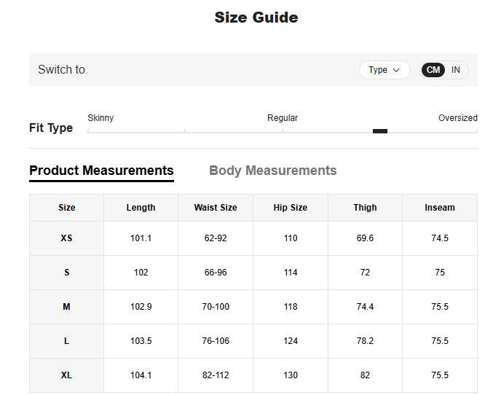Viewport: 501px width, 395px height.
Task: Select the M size row label
Action: tap(67, 307)
